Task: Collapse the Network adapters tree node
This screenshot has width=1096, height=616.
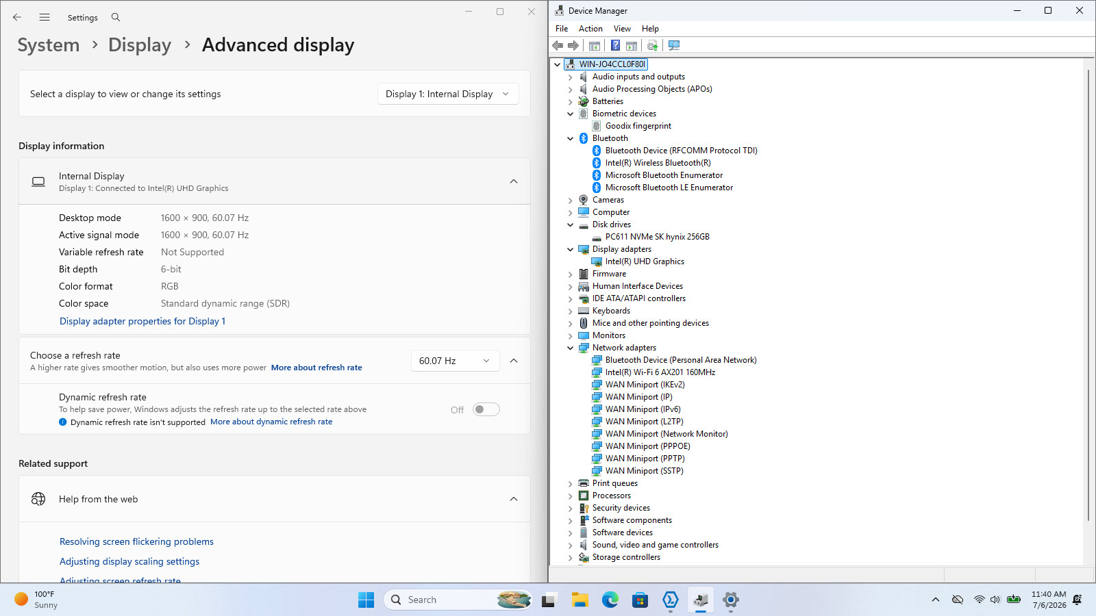Action: 570,348
